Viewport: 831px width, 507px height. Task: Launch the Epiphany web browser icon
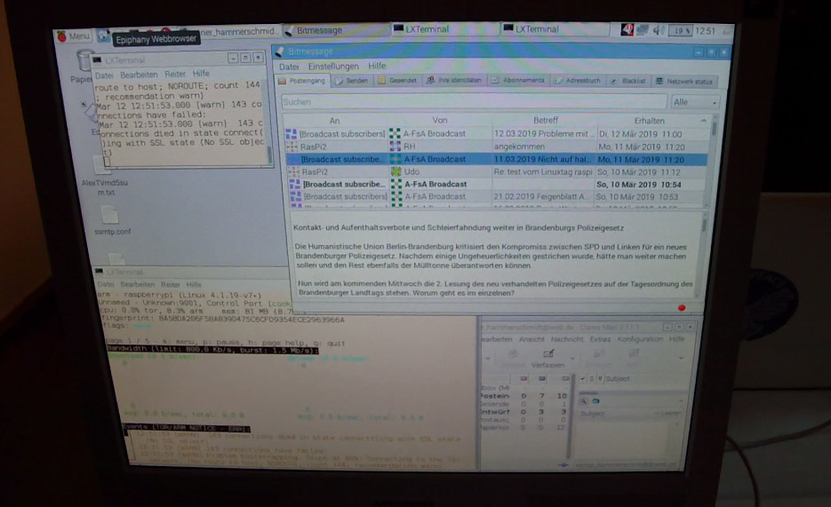point(103,36)
